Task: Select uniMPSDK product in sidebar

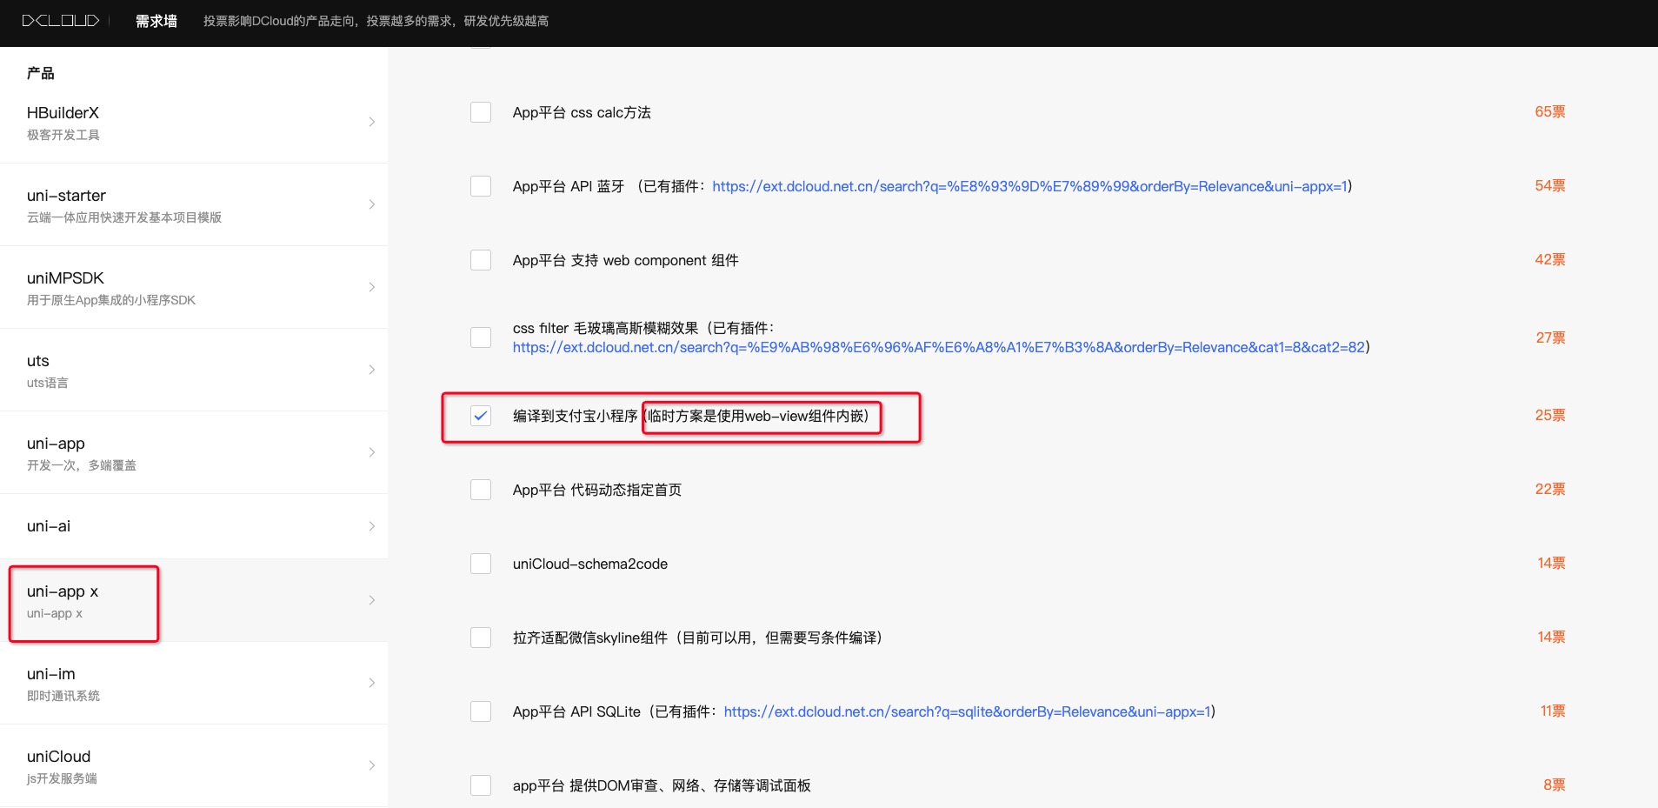Action: [194, 287]
